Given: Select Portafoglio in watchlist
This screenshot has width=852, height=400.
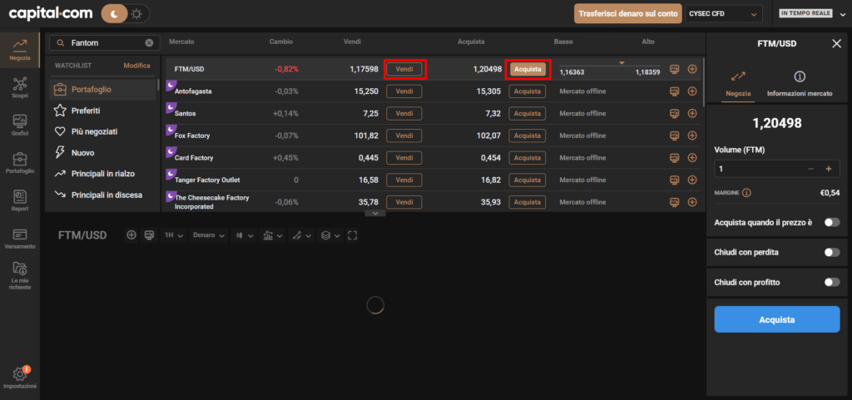Looking at the screenshot, I should tap(102, 89).
